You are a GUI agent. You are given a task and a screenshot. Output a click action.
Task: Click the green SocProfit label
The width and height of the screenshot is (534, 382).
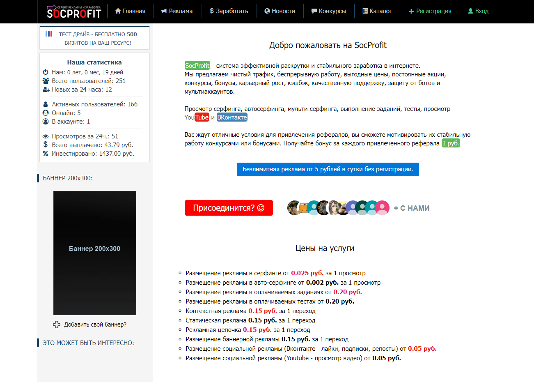(x=197, y=66)
